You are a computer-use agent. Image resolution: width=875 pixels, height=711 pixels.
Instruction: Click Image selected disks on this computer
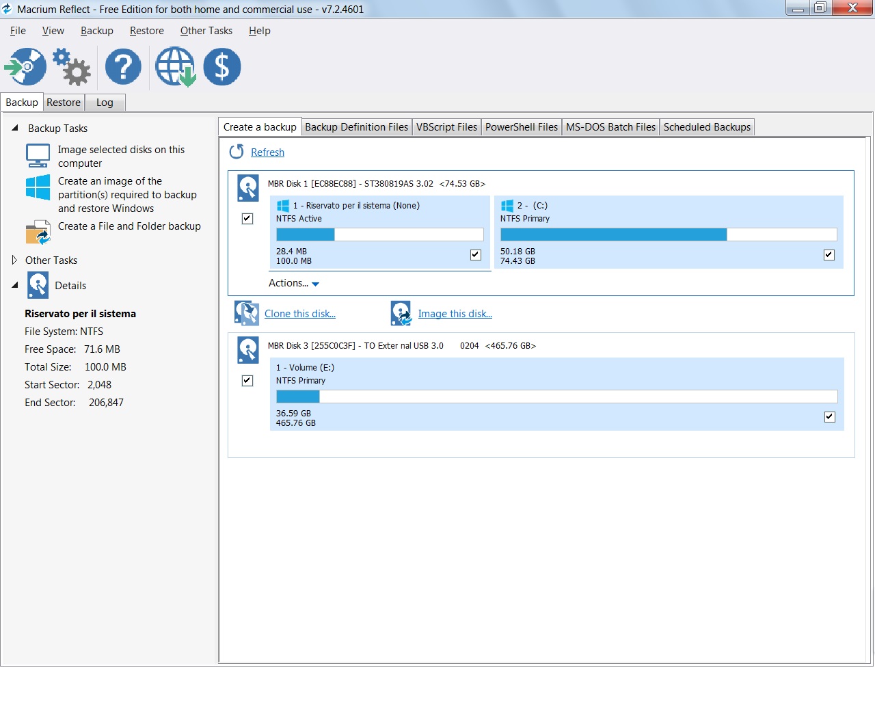121,157
